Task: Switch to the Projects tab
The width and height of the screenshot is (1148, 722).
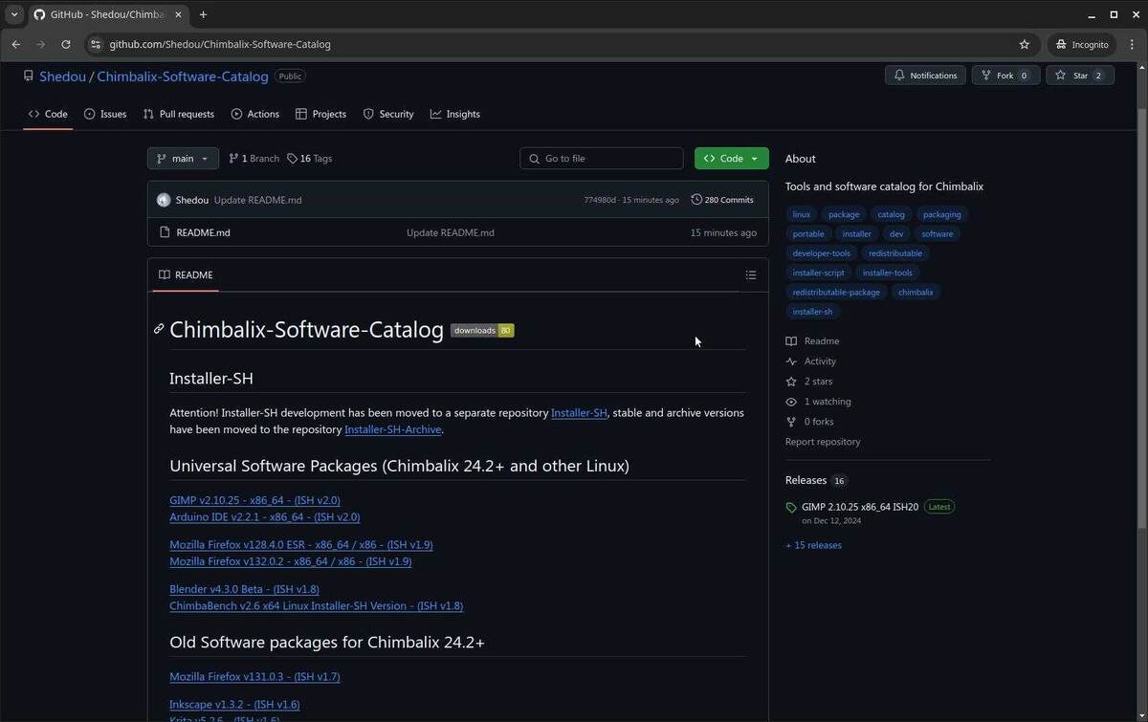Action: coord(321,114)
